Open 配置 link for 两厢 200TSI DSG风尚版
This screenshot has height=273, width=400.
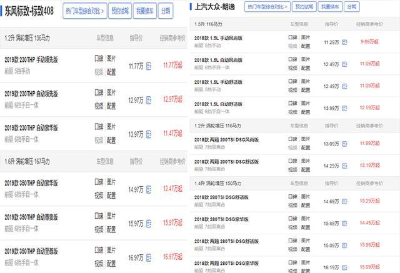pos(306,148)
